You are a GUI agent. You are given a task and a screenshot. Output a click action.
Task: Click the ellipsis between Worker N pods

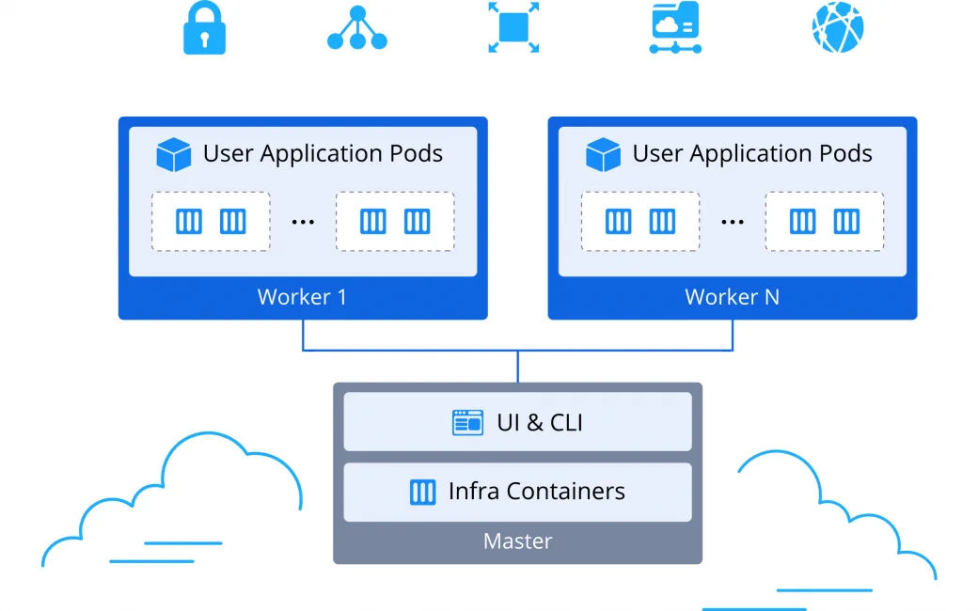(732, 223)
